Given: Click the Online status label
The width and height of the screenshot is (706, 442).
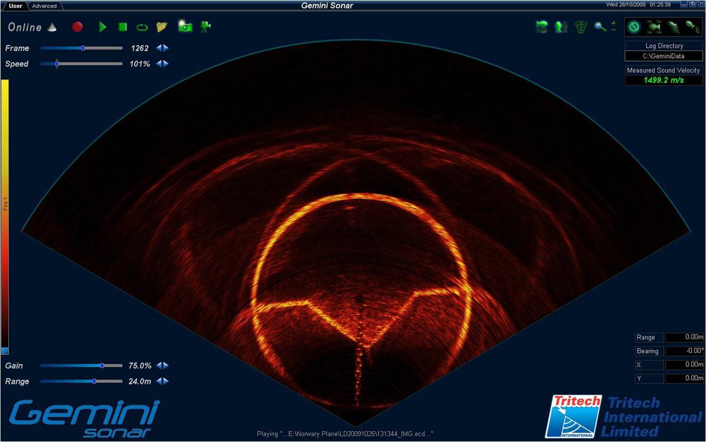Looking at the screenshot, I should tap(25, 27).
